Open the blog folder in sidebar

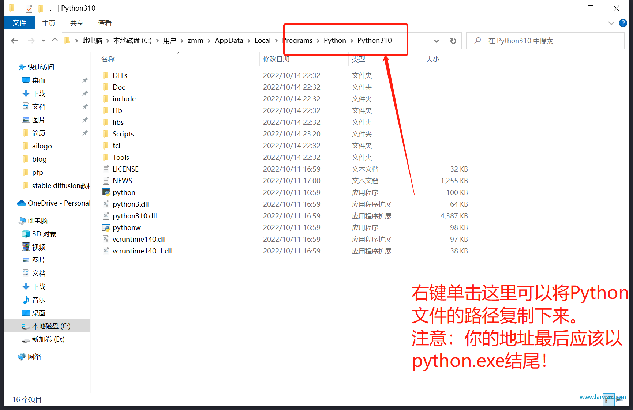[39, 159]
